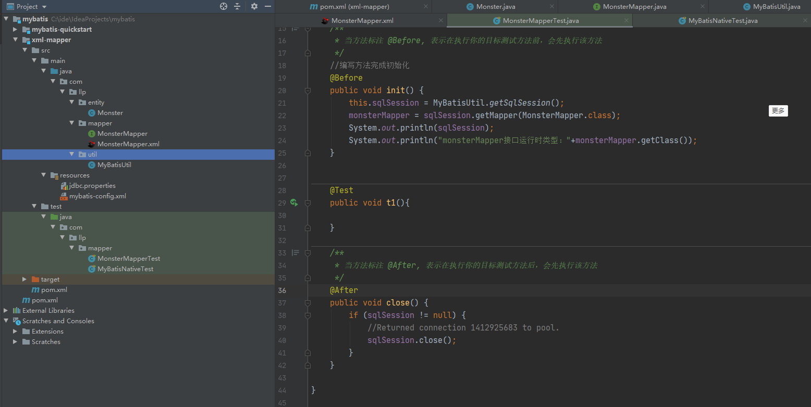Click the jdbc.properties file icon

(64, 185)
